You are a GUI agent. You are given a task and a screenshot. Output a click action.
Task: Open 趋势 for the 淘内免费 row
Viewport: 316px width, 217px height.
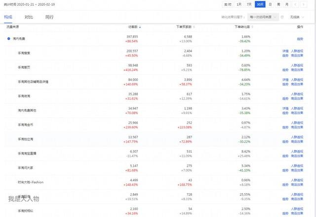coord(300,39)
